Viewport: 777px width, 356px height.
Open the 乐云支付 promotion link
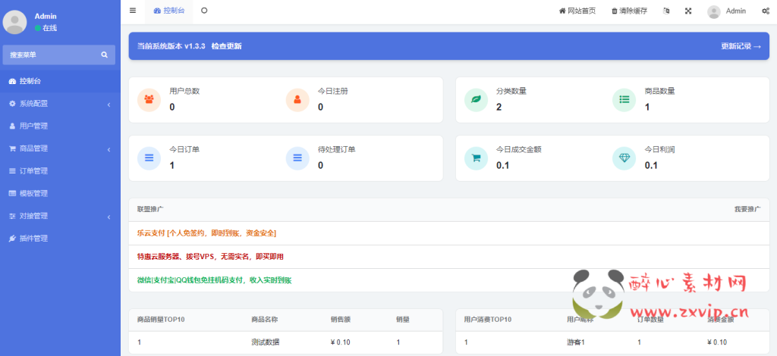pos(206,233)
